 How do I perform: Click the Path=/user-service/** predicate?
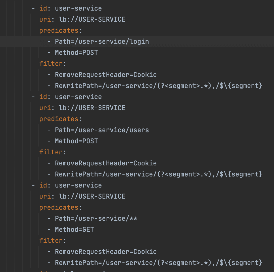[96, 218]
